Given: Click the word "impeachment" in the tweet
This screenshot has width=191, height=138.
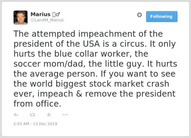Looking at the screenshot, I should coord(107,34).
